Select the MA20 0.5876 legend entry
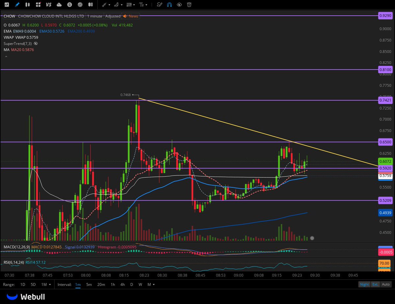This screenshot has width=395, height=304. (x=22, y=50)
